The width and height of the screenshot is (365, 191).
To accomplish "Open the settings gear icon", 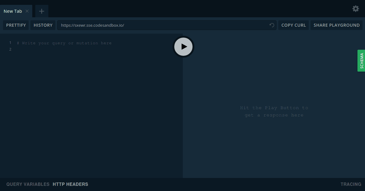I will click(x=356, y=9).
